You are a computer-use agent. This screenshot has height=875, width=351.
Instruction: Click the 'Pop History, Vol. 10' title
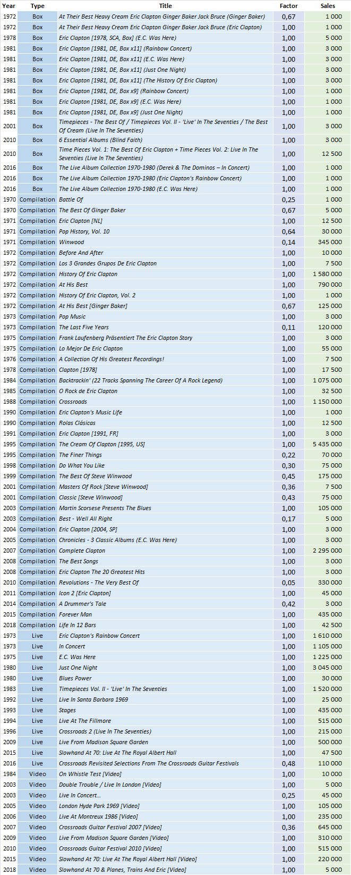coord(84,231)
